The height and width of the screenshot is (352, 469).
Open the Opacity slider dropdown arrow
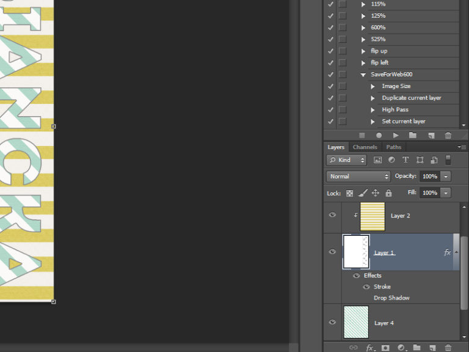[x=446, y=176]
